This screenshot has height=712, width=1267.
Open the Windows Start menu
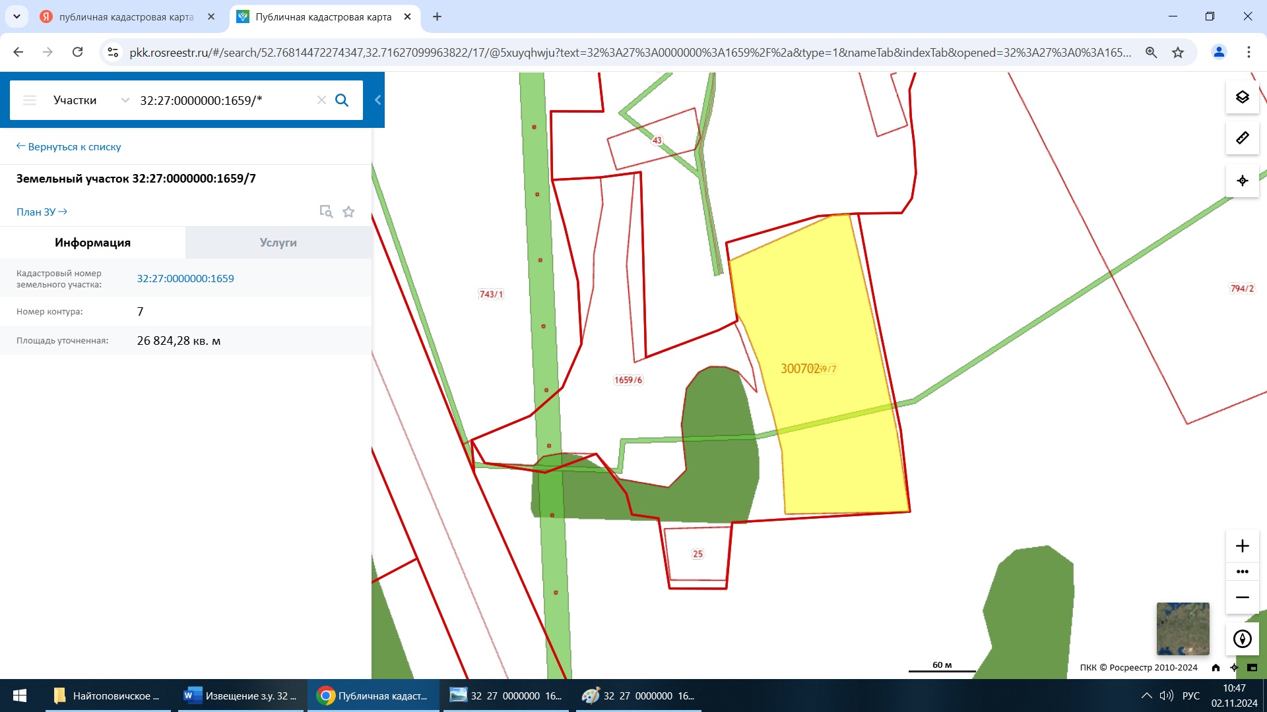click(20, 696)
